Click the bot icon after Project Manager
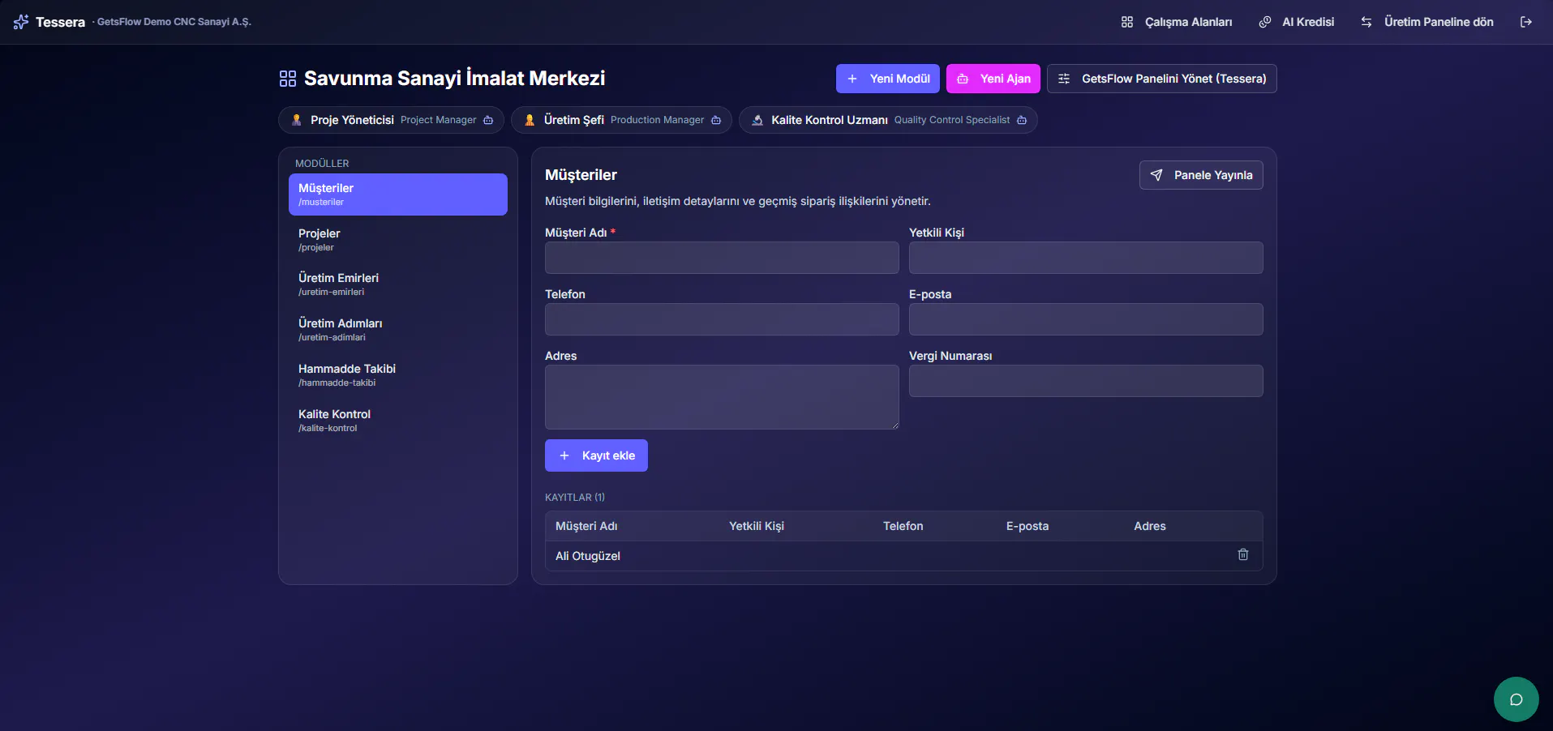This screenshot has width=1553, height=731. [x=488, y=120]
